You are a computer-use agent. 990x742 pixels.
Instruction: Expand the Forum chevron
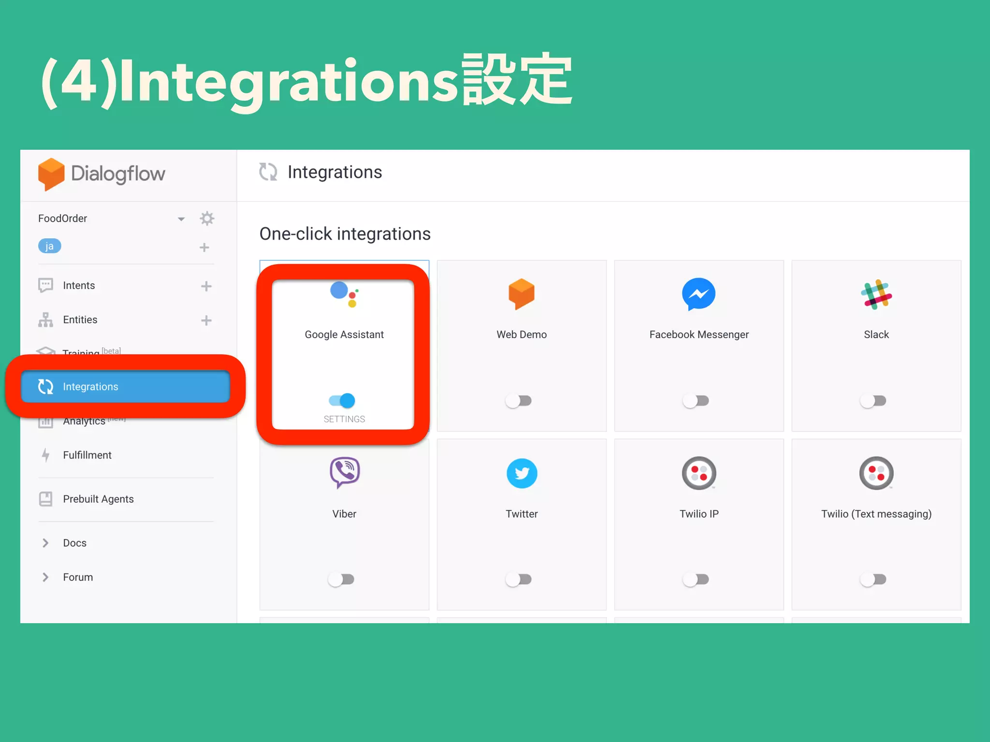(45, 577)
